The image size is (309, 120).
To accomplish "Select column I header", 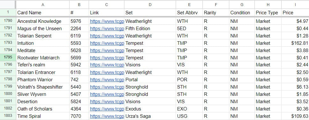I will [295, 5].
